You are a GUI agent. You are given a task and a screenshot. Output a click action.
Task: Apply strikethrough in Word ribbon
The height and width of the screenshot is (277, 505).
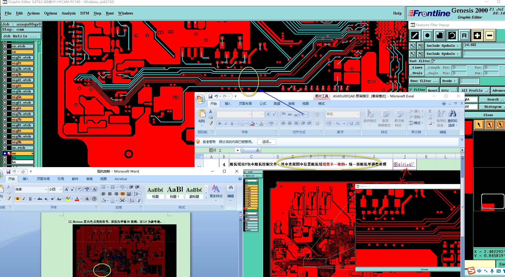[x=40, y=199]
